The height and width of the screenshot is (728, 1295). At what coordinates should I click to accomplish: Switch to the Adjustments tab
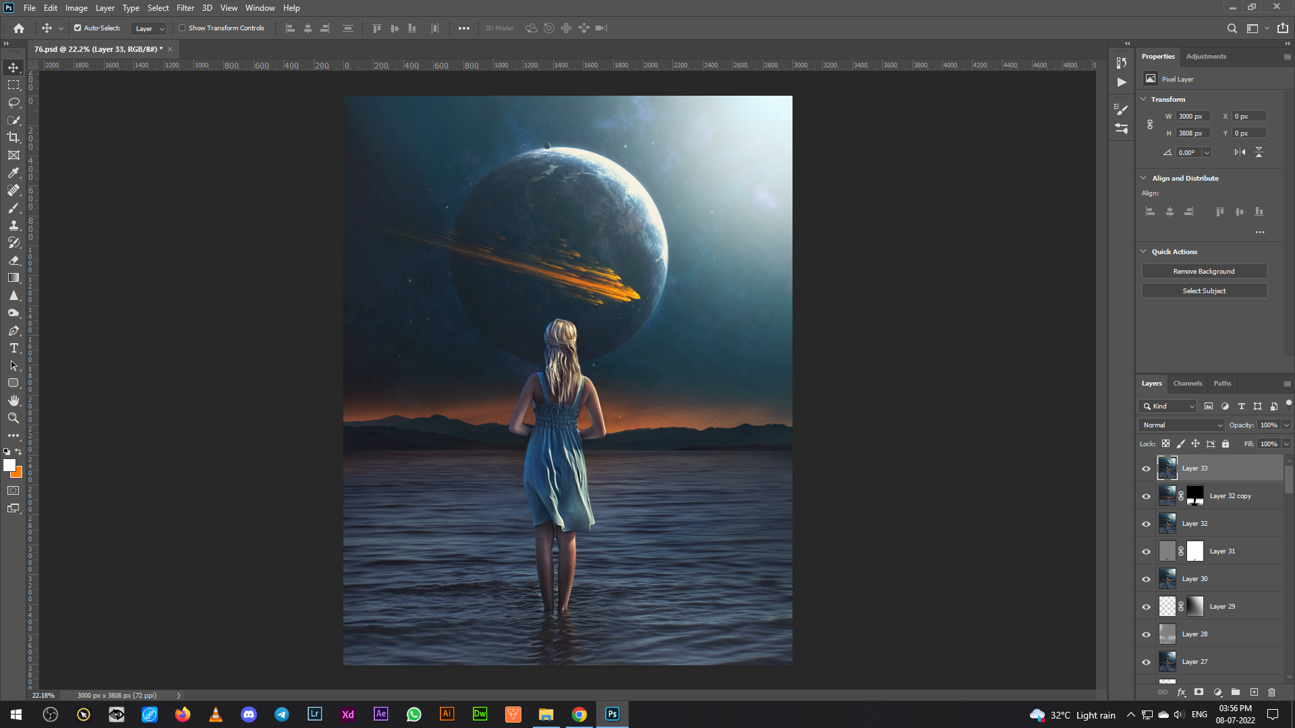[1206, 57]
